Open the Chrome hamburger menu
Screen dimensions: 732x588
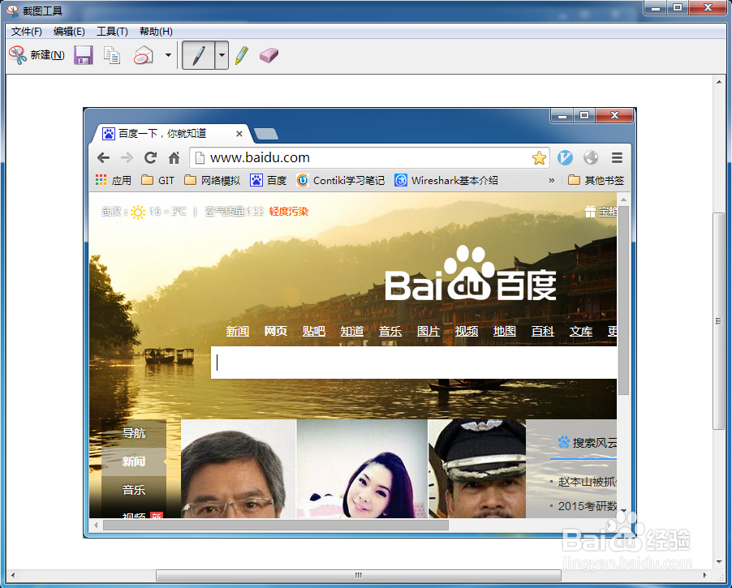coord(617,157)
